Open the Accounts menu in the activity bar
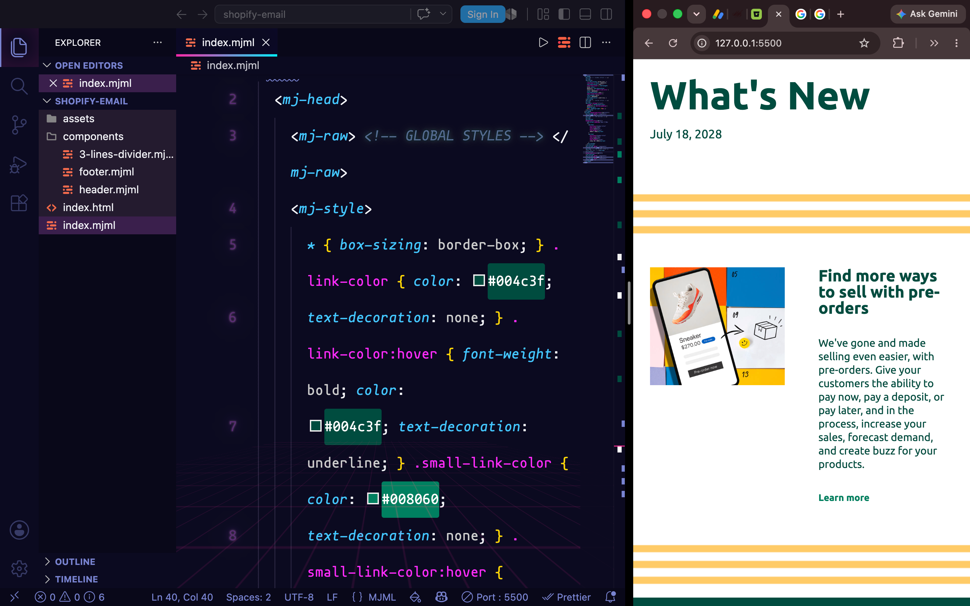Screen dimensions: 970x606 tap(19, 530)
